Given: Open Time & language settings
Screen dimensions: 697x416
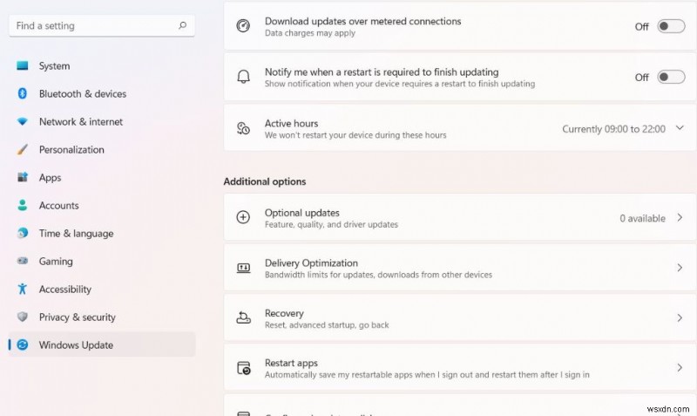Looking at the screenshot, I should pyautogui.click(x=102, y=233).
